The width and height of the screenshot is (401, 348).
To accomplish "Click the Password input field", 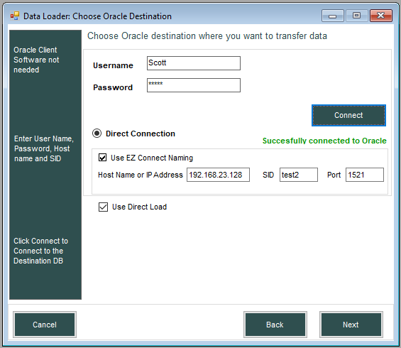I will tap(194, 85).
